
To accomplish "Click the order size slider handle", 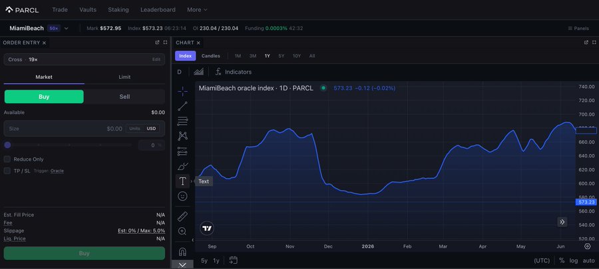I will (x=7, y=145).
